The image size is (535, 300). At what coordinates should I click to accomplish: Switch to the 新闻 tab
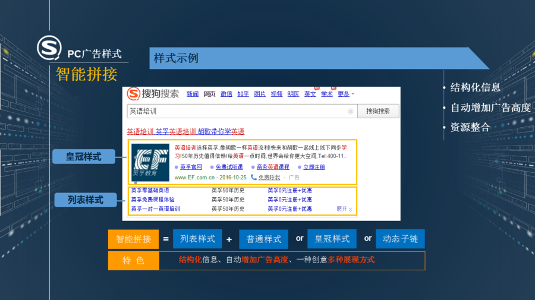[x=192, y=94]
